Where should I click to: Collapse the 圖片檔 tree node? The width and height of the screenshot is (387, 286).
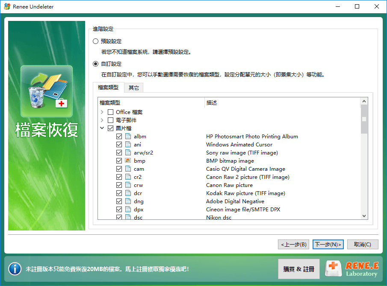click(102, 128)
